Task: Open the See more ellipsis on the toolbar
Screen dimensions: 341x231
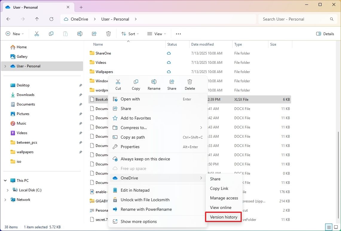Action: point(178,34)
